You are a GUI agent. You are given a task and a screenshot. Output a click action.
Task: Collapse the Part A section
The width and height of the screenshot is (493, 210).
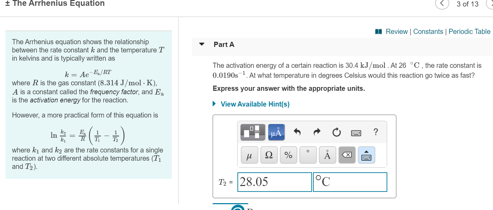coord(202,44)
